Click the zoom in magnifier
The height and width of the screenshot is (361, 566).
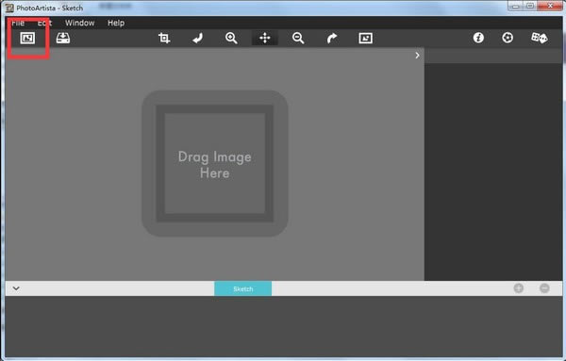pyautogui.click(x=231, y=38)
